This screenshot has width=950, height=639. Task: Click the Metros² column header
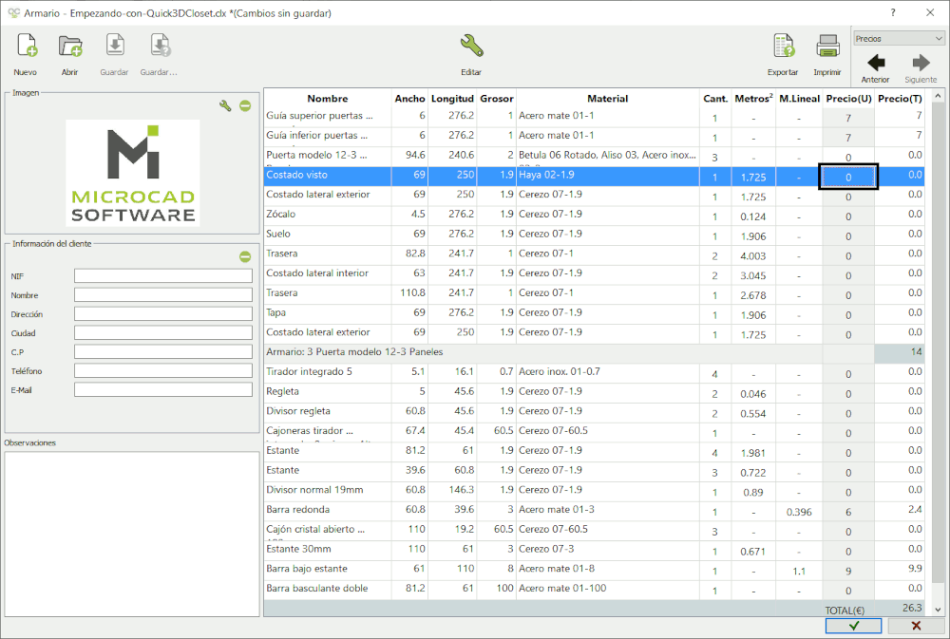[753, 98]
